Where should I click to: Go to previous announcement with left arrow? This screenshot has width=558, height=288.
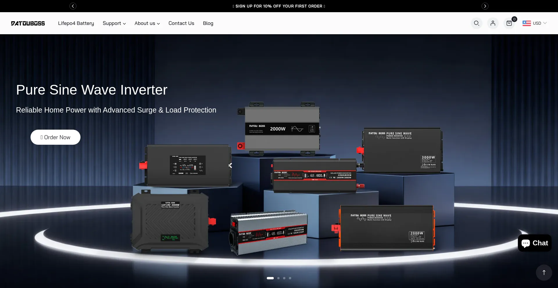point(73,6)
